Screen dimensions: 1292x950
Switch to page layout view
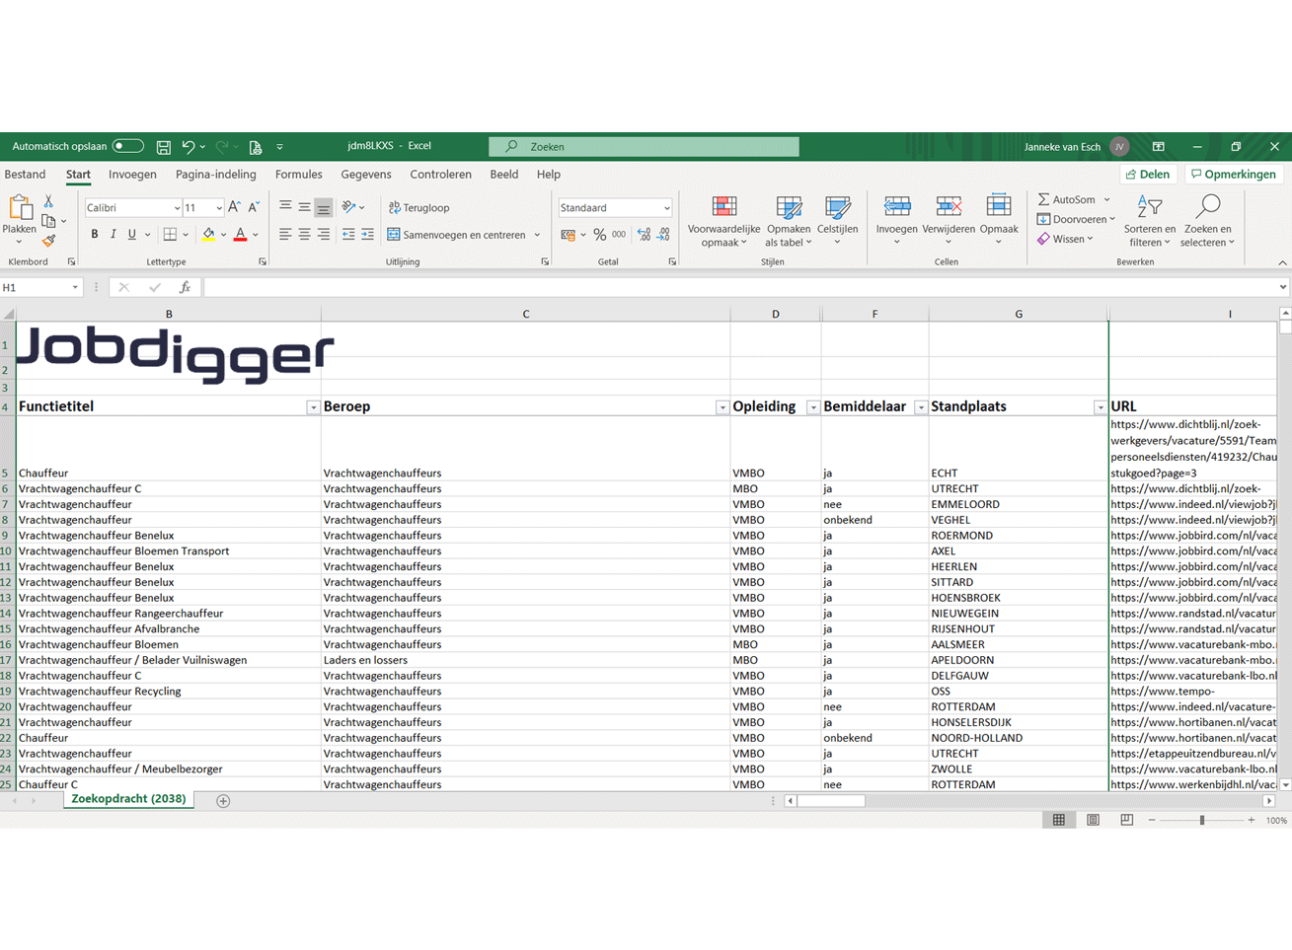[1093, 821]
